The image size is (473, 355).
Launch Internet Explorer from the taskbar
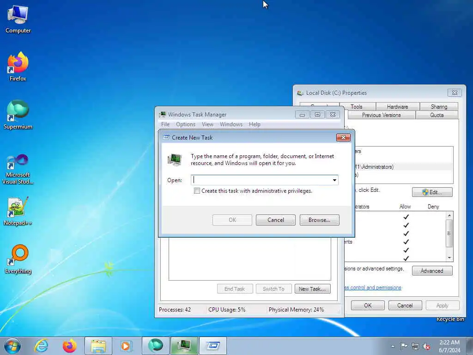41,346
